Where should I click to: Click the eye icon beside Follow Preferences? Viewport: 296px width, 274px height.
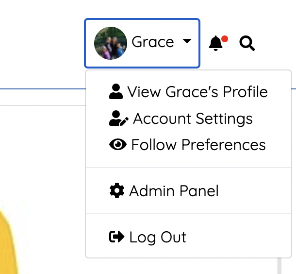(x=118, y=145)
